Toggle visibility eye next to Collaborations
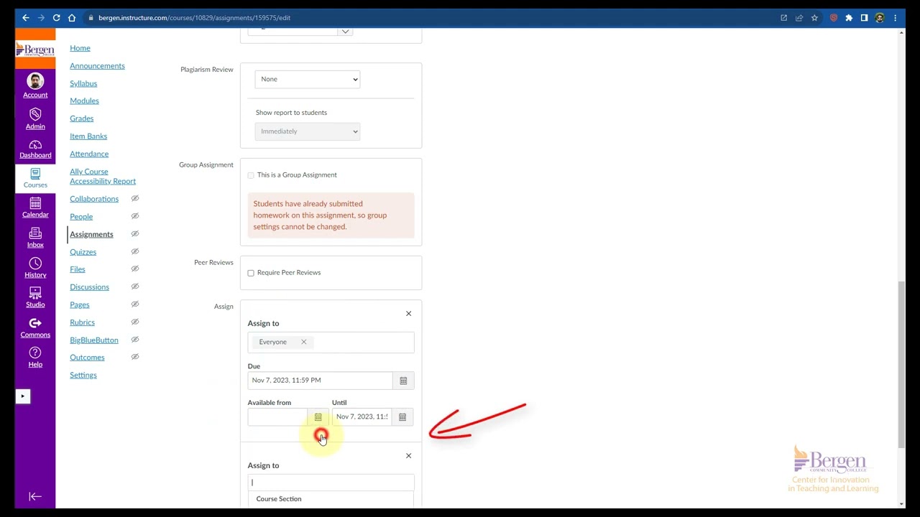The image size is (920, 517). point(134,199)
